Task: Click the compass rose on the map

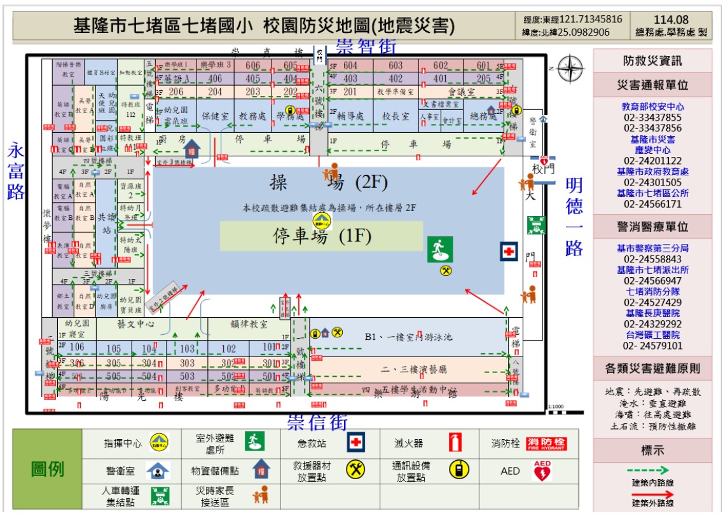Action: point(570,69)
